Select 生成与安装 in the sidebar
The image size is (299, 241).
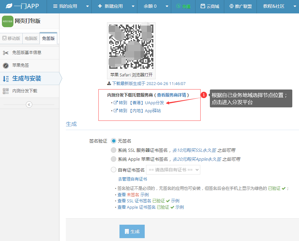pyautogui.click(x=30, y=78)
